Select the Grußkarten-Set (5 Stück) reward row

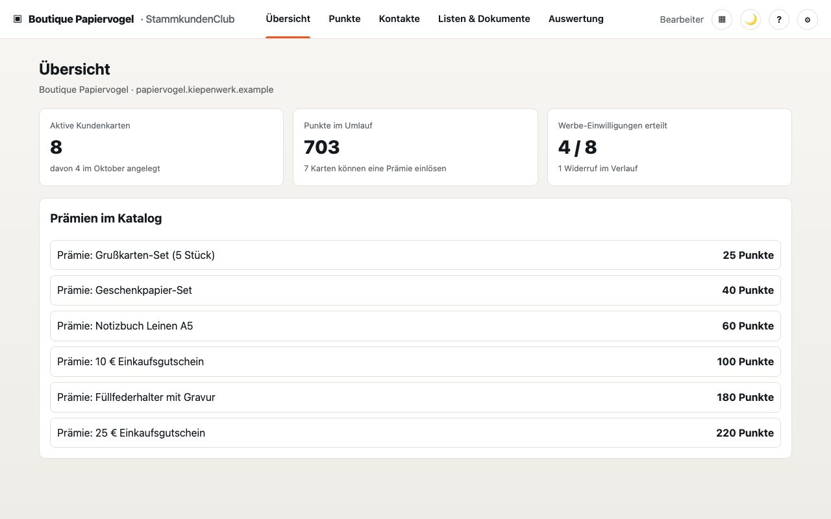(415, 255)
